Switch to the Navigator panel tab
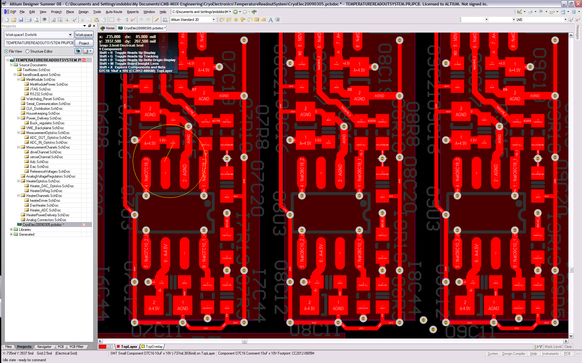The width and height of the screenshot is (582, 363). (44, 347)
